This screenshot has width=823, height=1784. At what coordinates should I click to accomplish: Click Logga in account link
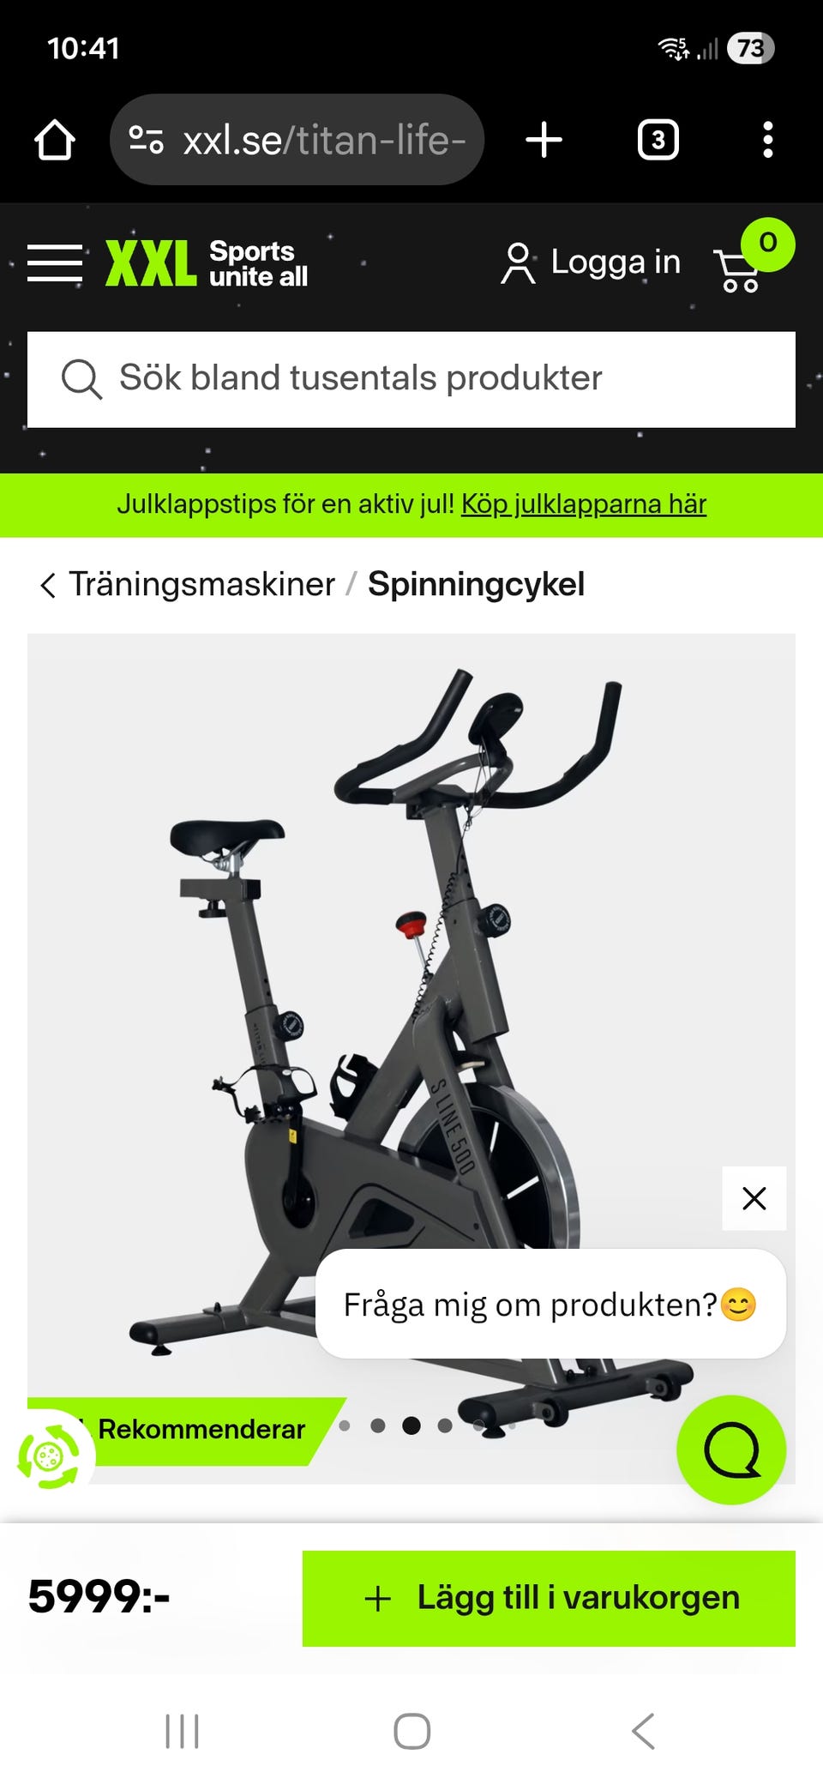coord(591,262)
